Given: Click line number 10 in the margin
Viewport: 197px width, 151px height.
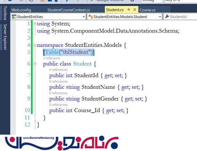Looking at the screenshot, I should click(27, 110).
